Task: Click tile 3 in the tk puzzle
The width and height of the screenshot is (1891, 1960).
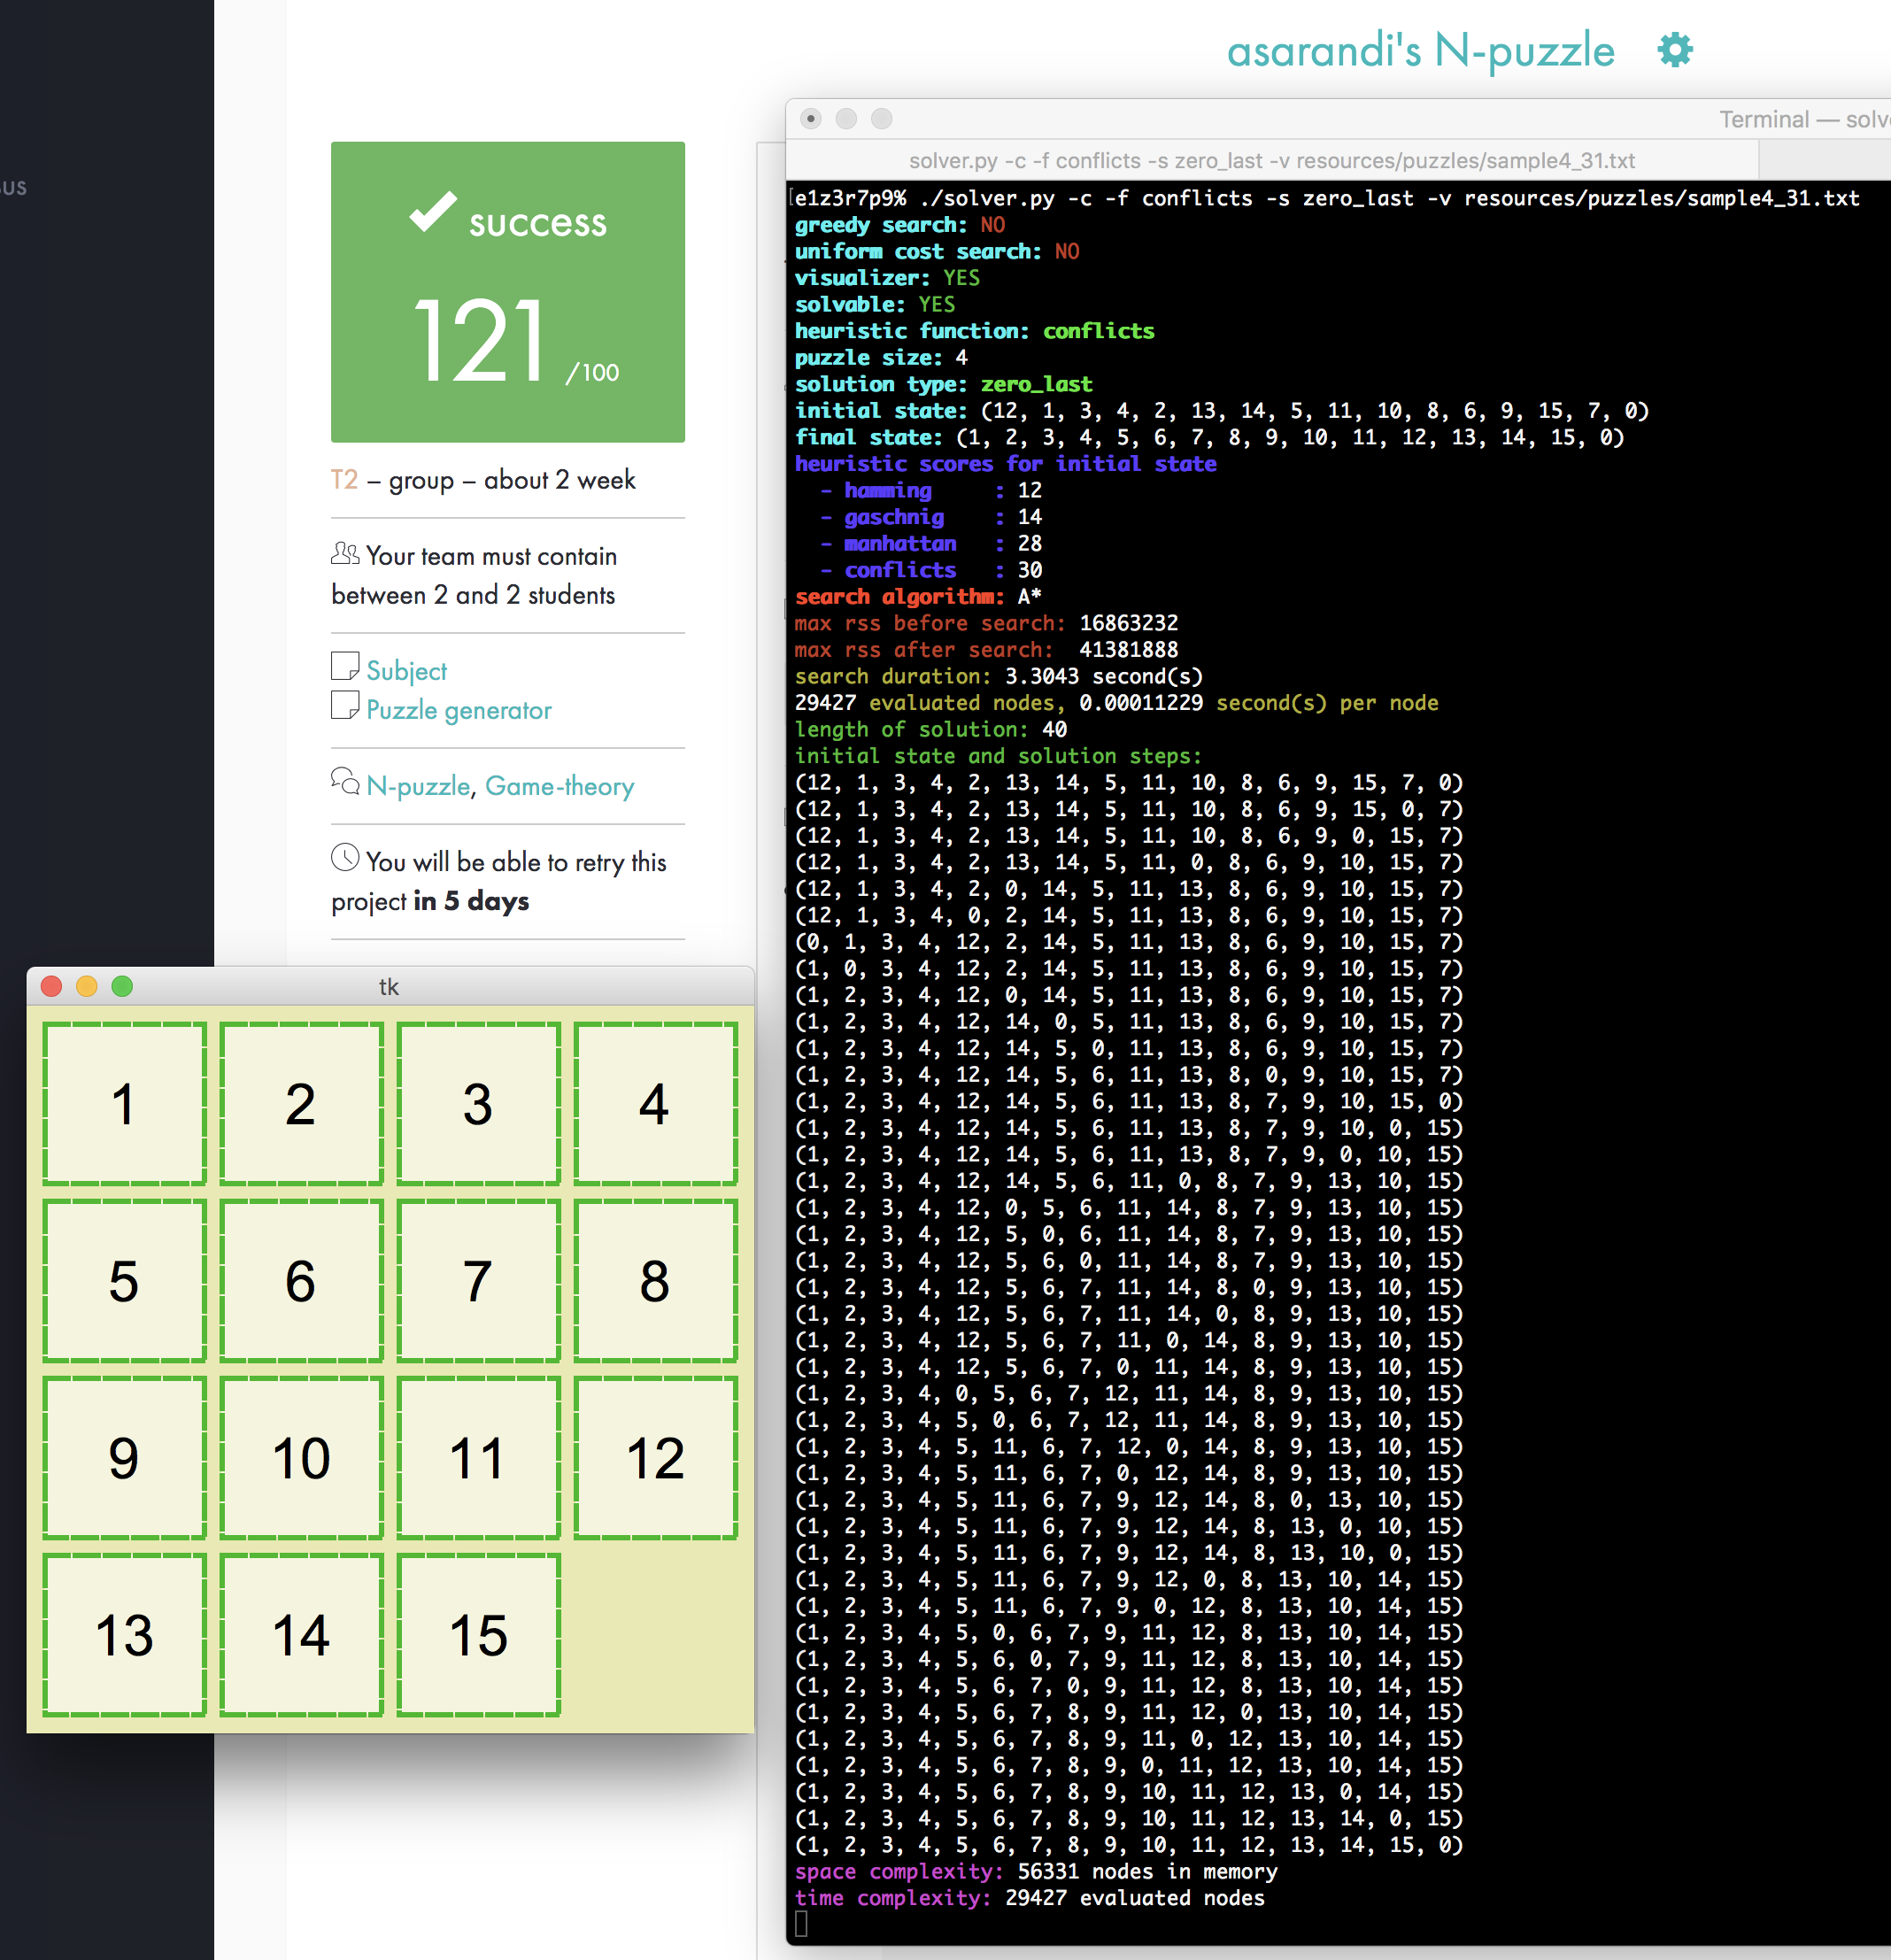Action: (478, 1103)
